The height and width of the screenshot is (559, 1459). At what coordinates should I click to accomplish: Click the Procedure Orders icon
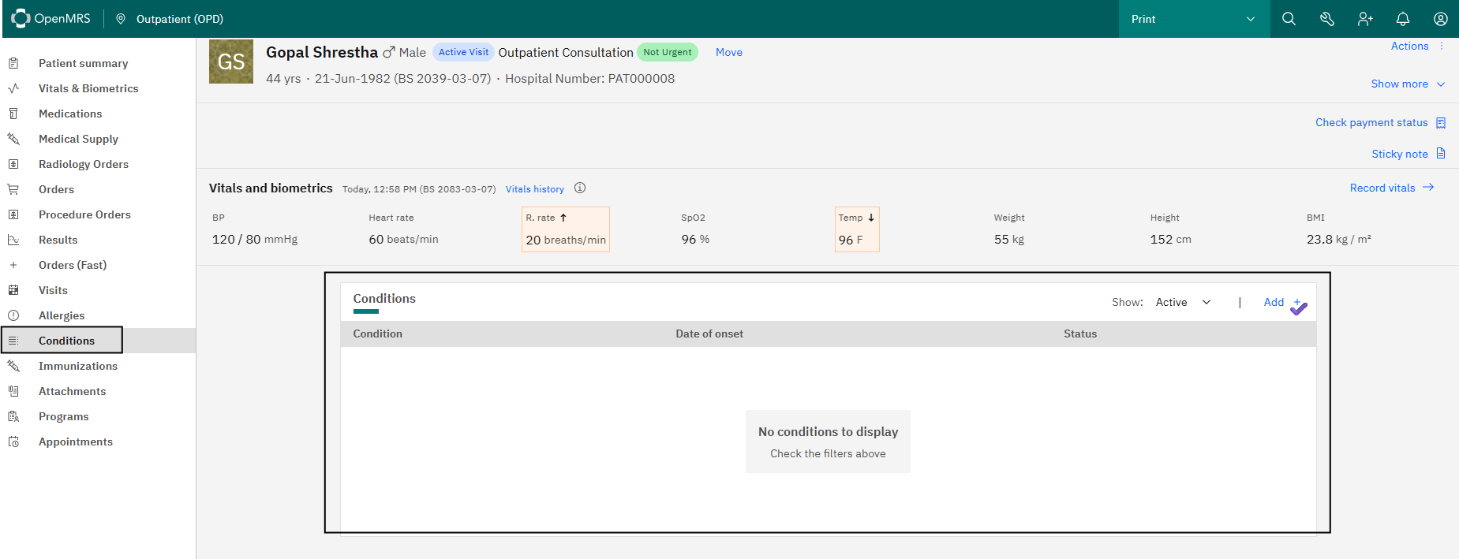(13, 214)
